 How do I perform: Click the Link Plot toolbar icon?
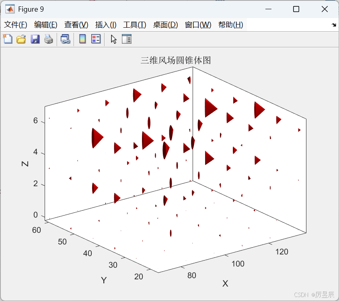[x=65, y=39]
